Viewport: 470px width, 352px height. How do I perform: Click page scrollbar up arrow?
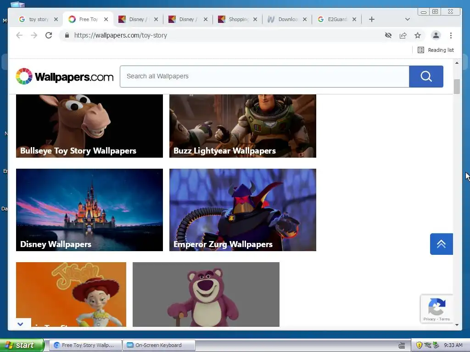click(x=457, y=63)
